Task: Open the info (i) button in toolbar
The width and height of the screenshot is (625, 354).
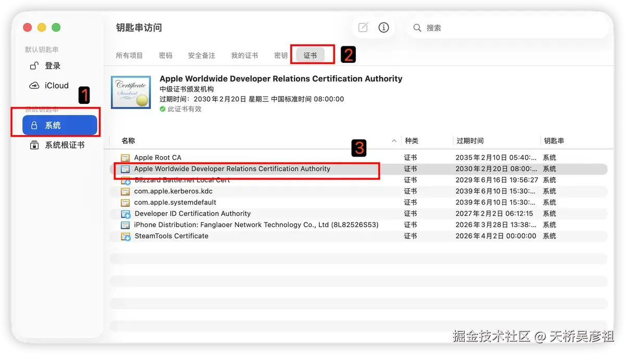Action: [384, 28]
